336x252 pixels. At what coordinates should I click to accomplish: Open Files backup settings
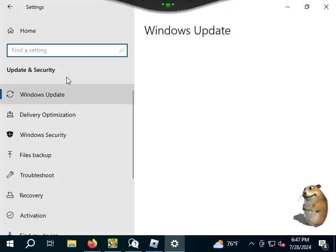pos(67,155)
